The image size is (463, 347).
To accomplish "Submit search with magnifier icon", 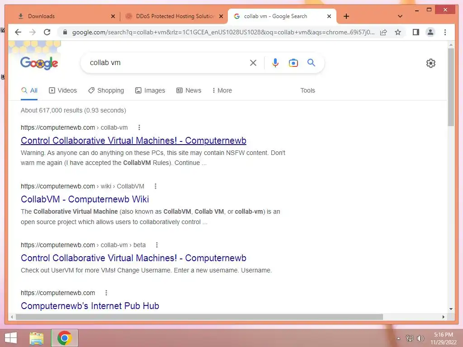I will click(311, 62).
